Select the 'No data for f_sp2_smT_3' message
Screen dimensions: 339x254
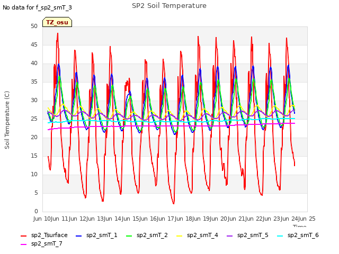pos(37,7)
